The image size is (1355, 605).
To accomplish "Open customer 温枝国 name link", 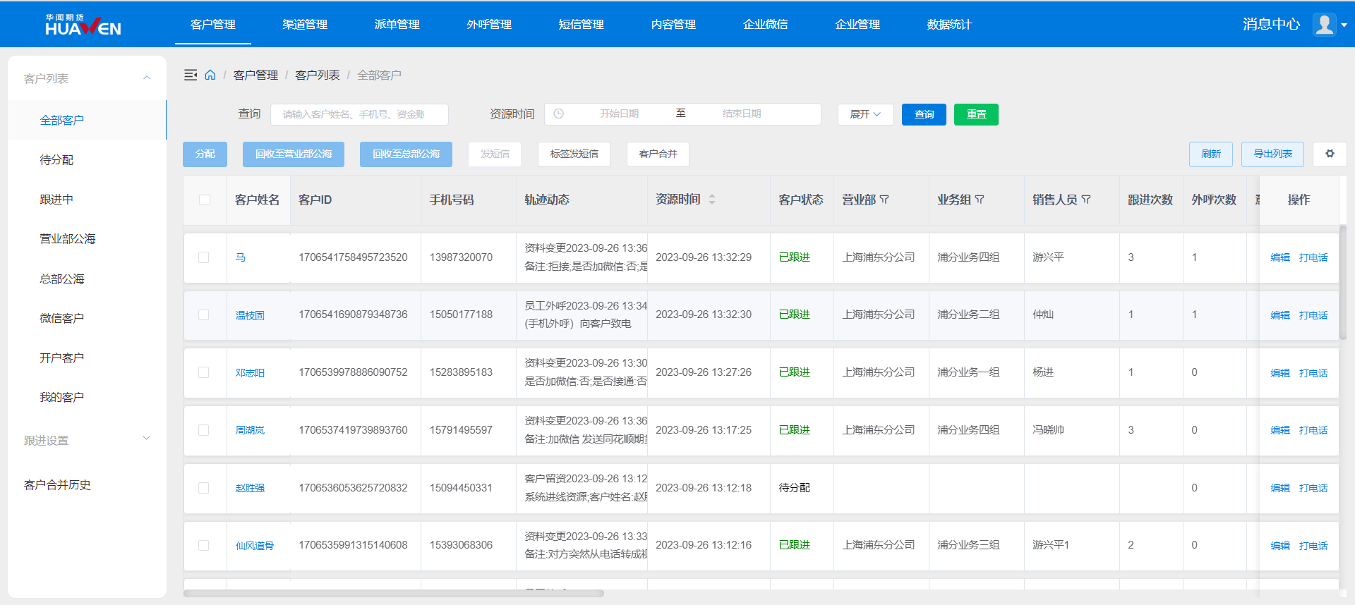I will (x=250, y=315).
